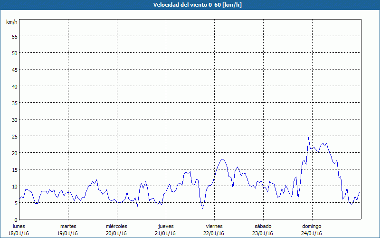Click the 40 tick label on y-axis
This screenshot has height=238, width=380.
(x=15, y=86)
